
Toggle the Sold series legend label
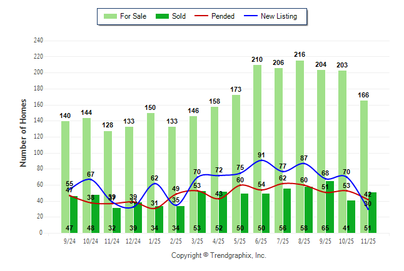pyautogui.click(x=179, y=16)
